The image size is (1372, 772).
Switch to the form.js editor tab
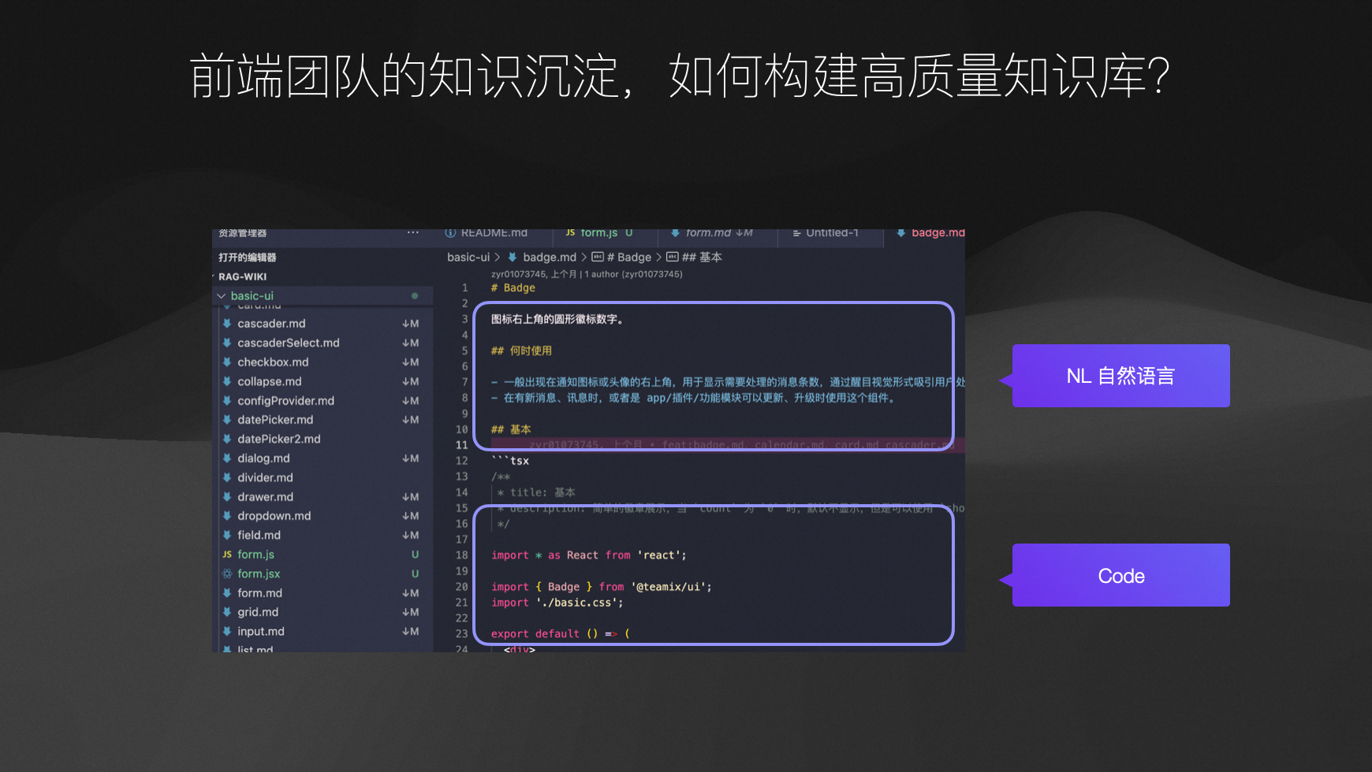pos(599,233)
